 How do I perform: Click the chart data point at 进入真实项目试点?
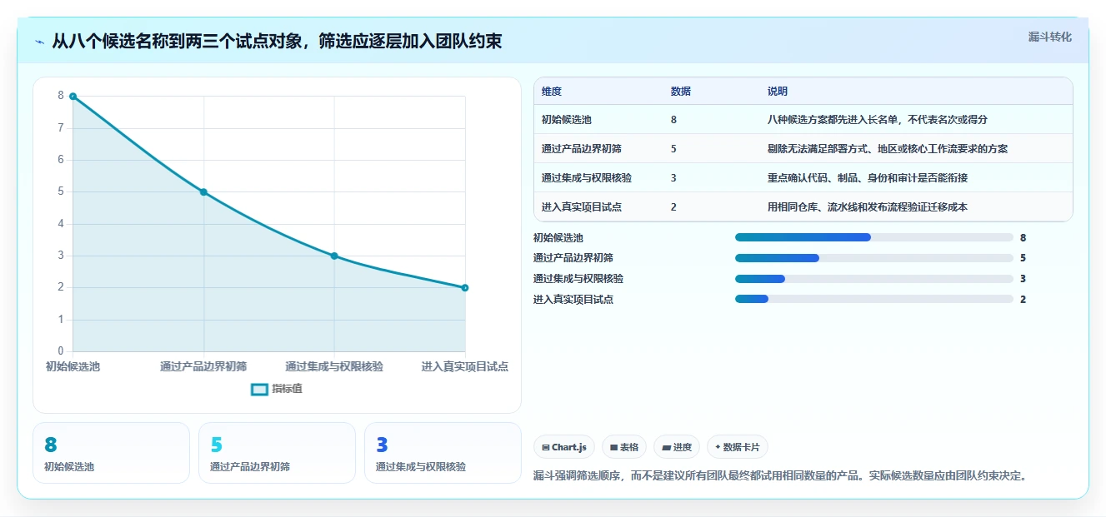coord(465,288)
